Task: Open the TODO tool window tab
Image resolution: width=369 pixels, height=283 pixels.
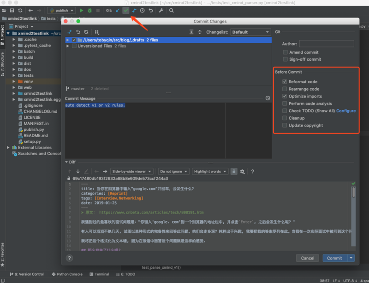Action: (x=125, y=274)
